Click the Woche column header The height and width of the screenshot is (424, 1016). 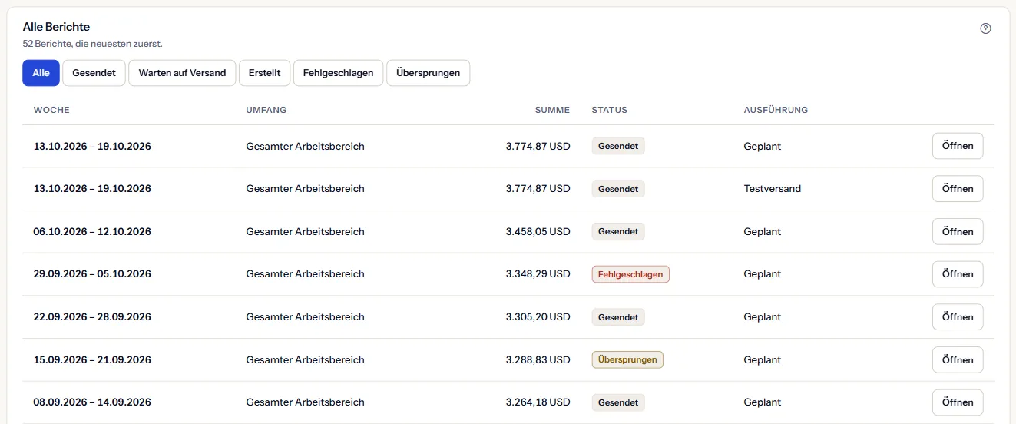51,110
